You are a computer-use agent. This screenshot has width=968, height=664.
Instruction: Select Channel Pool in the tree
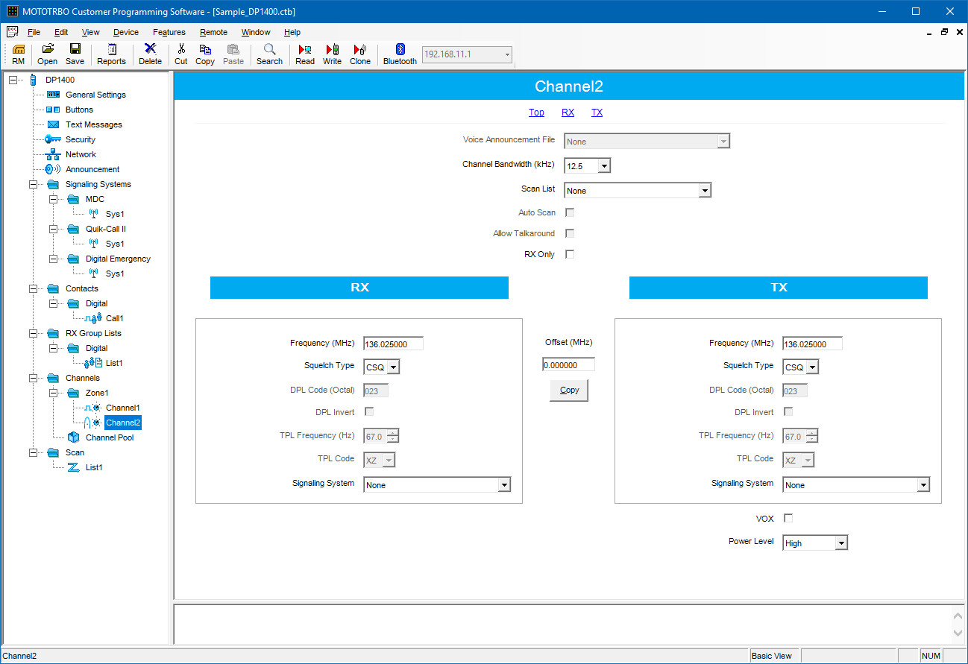[110, 437]
